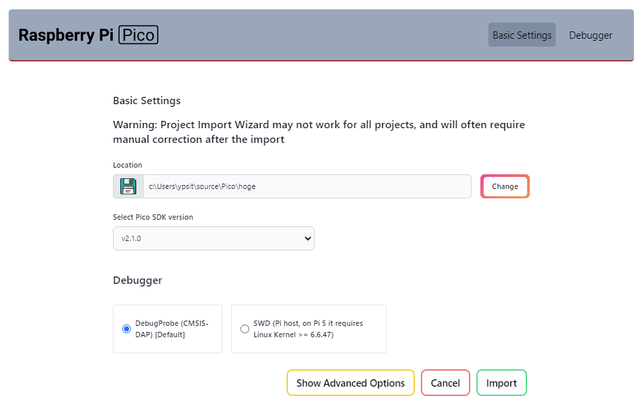The width and height of the screenshot is (644, 406).
Task: Expand Show Advanced Options
Action: tap(351, 383)
